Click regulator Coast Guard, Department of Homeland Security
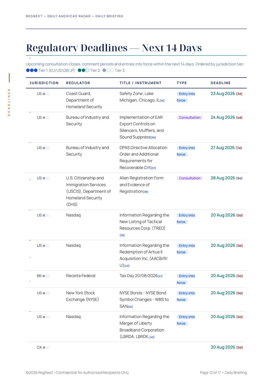Image resolution: width=273 pixels, height=387 pixels. coord(84,100)
